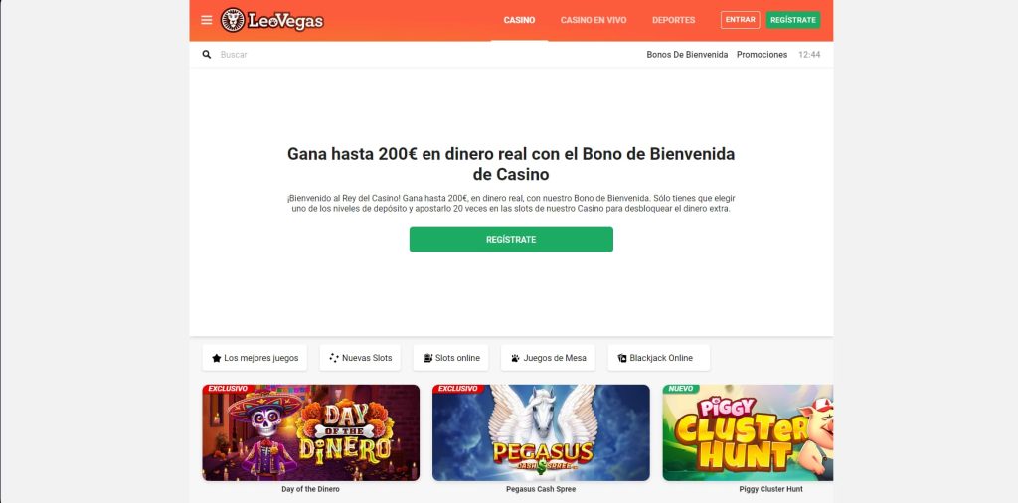Select the Piggy Cluster Hunt game thumbnail
The height and width of the screenshot is (503, 1018).
pyautogui.click(x=748, y=432)
